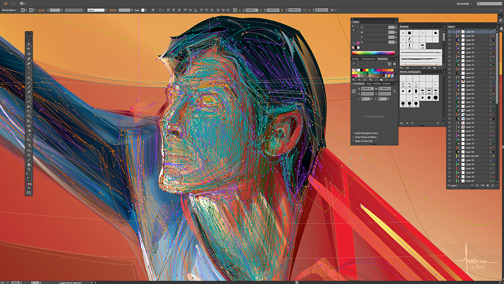Click the Swatches thumbnail grid view icon
Viewport: 504px width, 284px height.
pos(394,64)
